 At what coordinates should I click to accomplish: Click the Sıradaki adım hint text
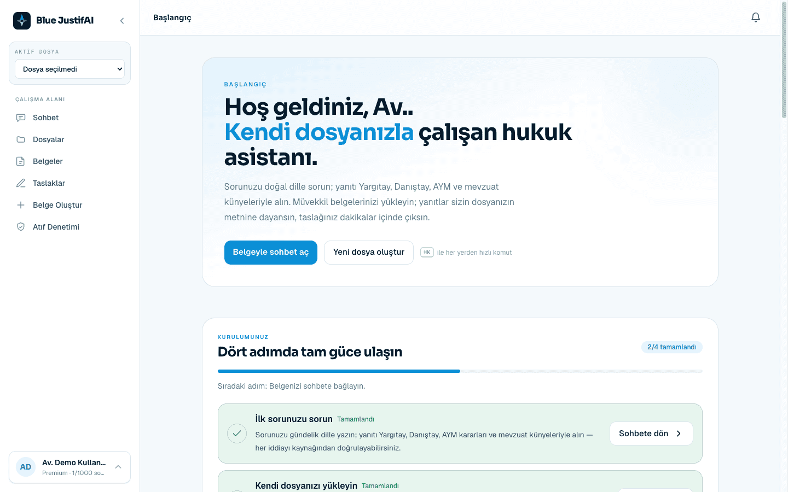tap(291, 386)
